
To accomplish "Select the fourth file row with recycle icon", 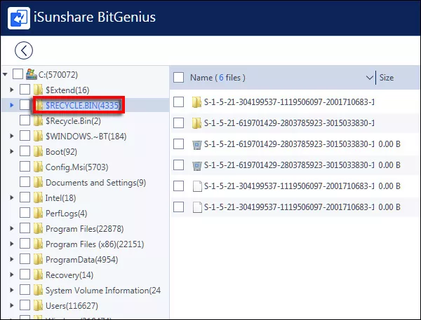I will point(295,165).
